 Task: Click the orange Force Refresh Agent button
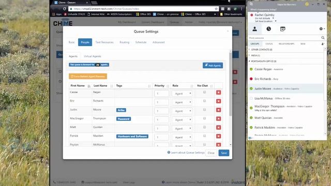click(x=88, y=76)
